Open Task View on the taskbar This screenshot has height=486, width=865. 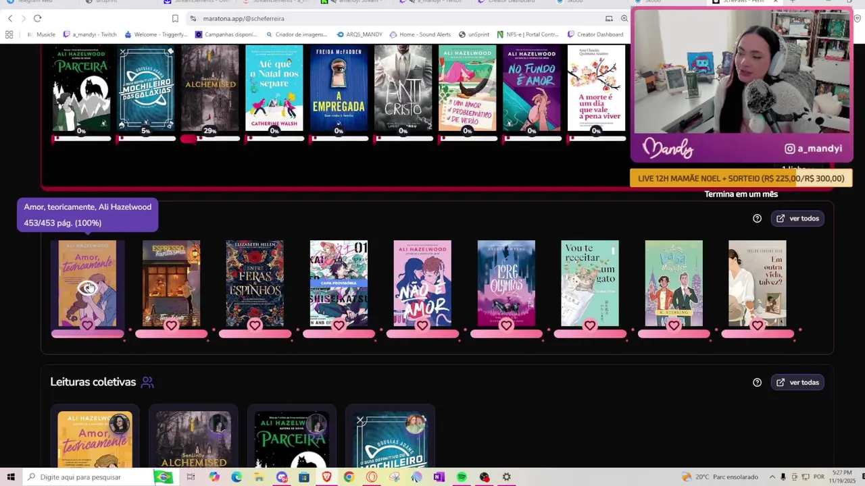tap(191, 477)
